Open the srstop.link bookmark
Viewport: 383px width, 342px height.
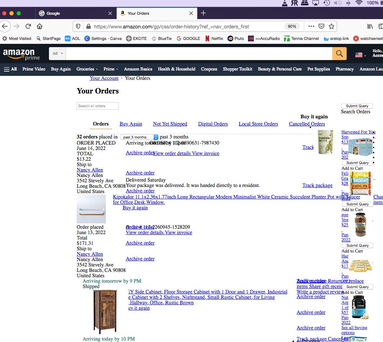(x=336, y=38)
